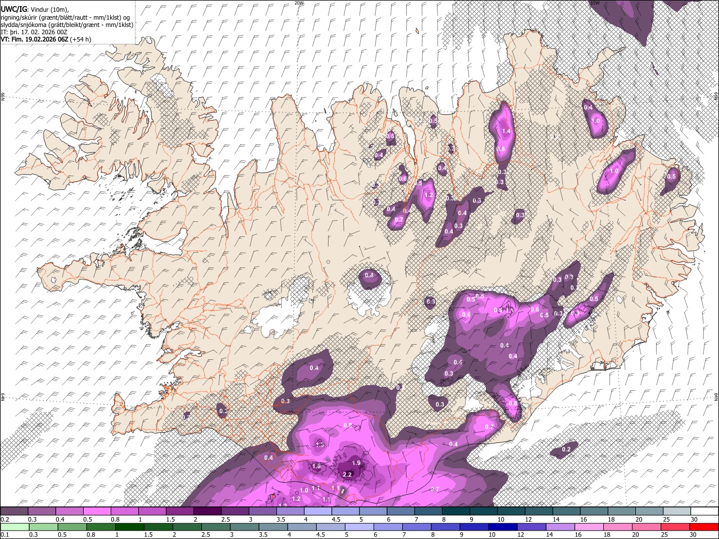Click the '25' label in the top legend row
The width and height of the screenshot is (719, 539).
[x=666, y=519]
